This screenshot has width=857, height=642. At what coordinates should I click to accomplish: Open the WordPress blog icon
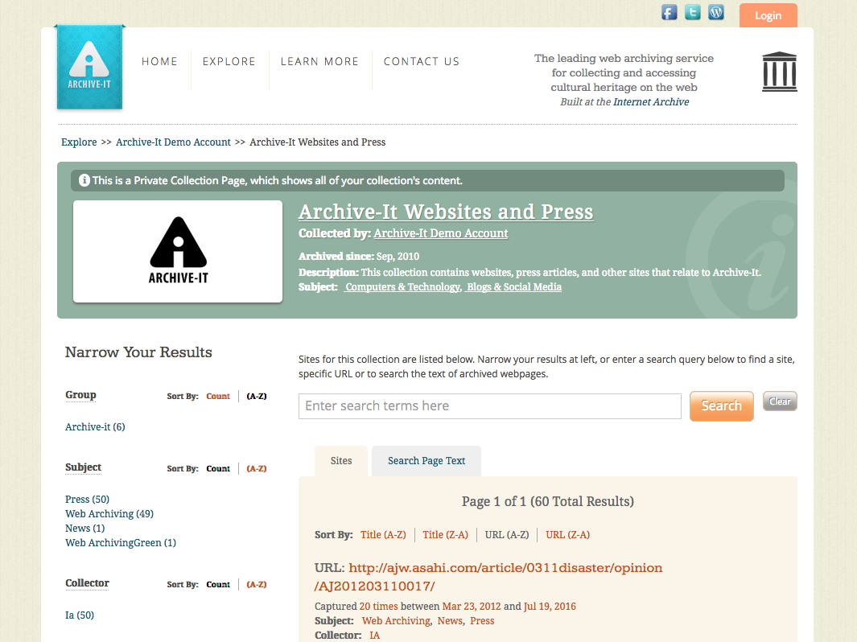(x=715, y=12)
